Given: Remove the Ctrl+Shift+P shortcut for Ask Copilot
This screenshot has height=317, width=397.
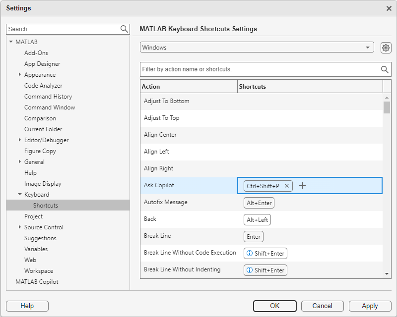Looking at the screenshot, I should 286,185.
